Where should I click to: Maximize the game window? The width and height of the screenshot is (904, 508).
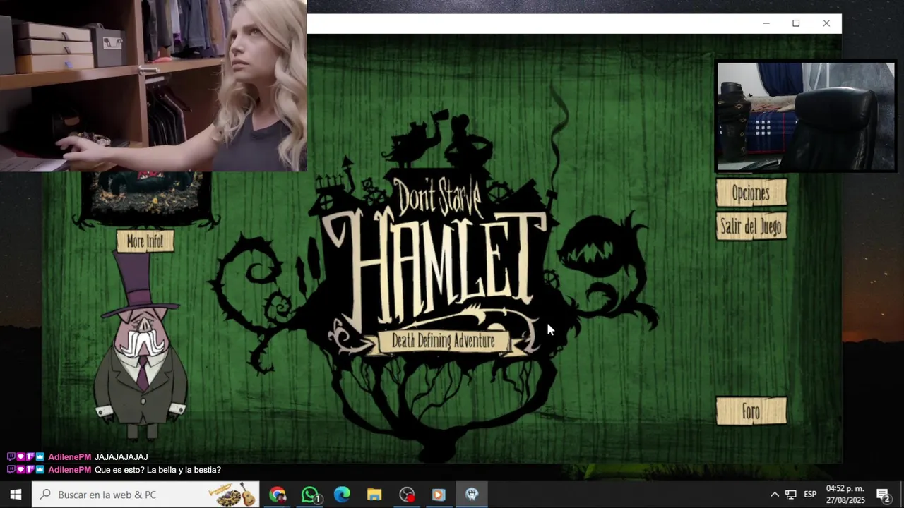point(796,23)
